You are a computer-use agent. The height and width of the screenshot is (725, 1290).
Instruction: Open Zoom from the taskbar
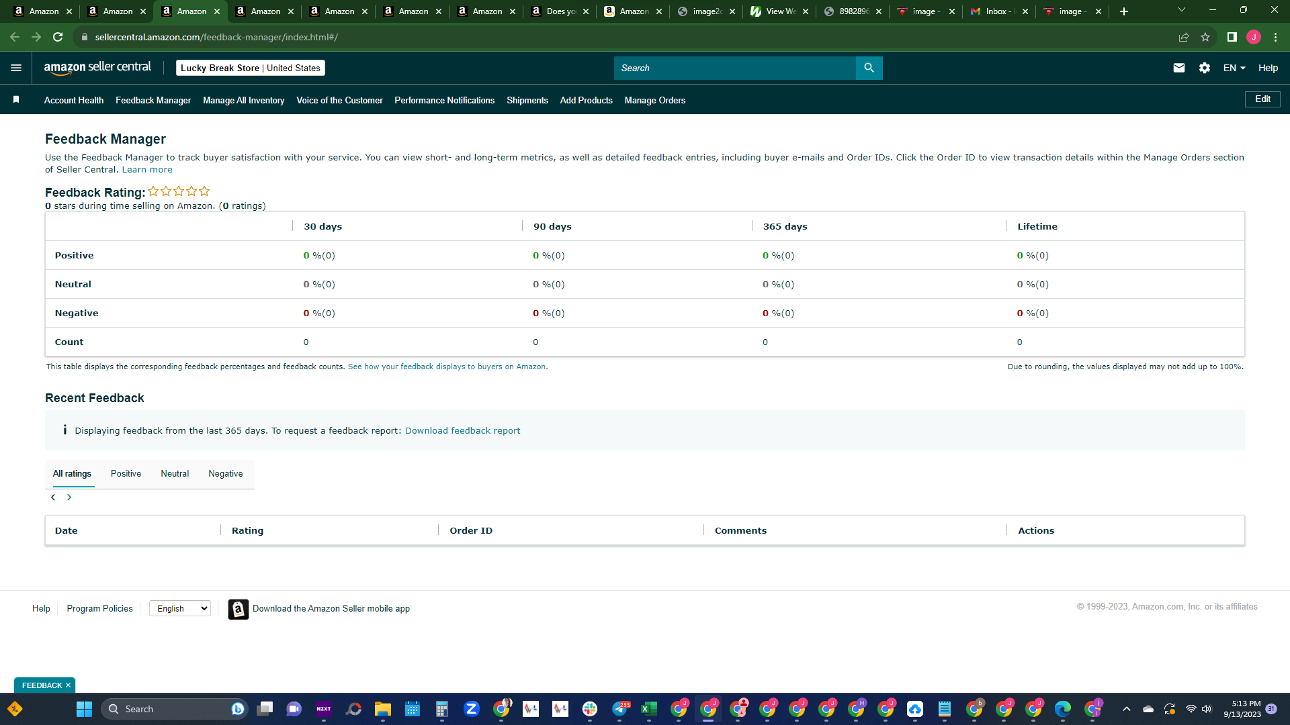(x=472, y=709)
